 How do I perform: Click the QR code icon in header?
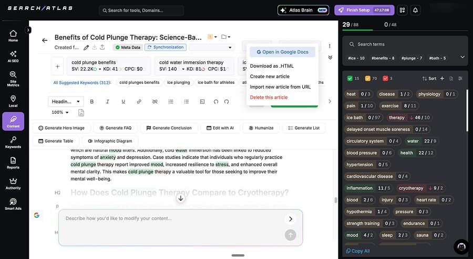pyautogui.click(x=402, y=10)
